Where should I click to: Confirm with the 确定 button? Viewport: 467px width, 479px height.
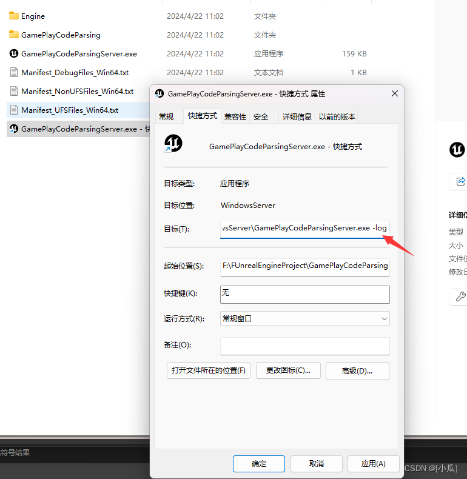259,464
